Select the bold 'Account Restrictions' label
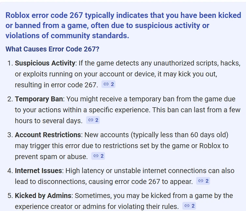The height and width of the screenshot is (211, 246). coord(48,135)
